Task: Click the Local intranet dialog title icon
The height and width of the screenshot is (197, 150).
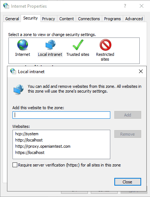Action: (x=13, y=71)
